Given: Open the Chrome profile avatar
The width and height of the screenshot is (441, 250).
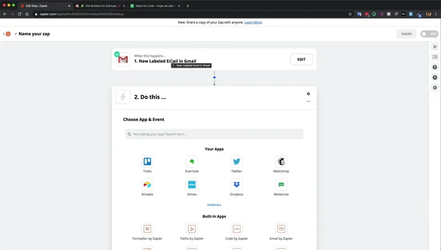Looking at the screenshot, I should [428, 14].
